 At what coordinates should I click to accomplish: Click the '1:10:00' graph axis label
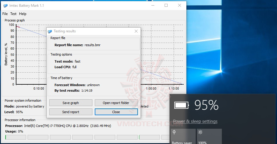click(x=174, y=88)
